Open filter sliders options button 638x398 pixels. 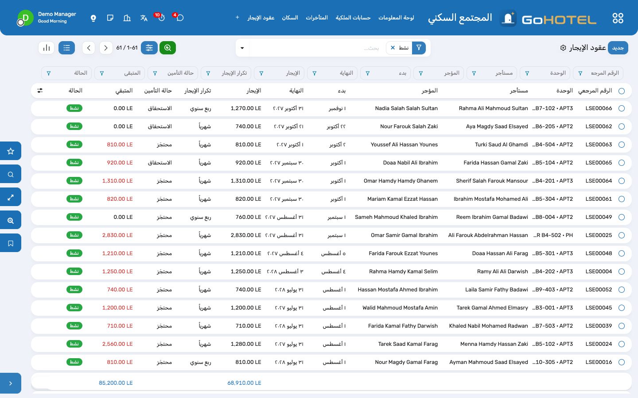pos(149,48)
